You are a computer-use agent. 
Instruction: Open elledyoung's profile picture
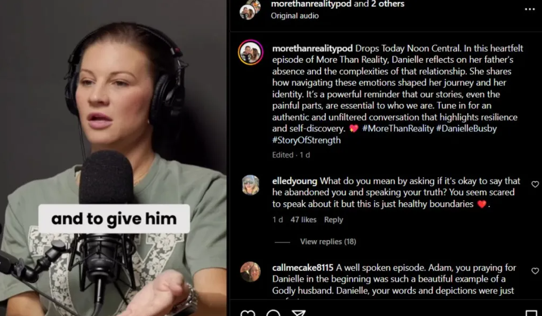coord(250,185)
